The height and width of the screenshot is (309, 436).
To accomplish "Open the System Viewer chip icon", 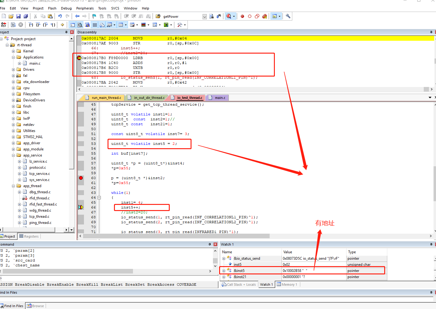I will tap(166, 25).
